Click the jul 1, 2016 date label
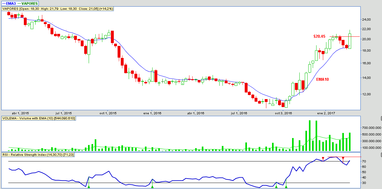382x189 pixels. tap(239, 113)
